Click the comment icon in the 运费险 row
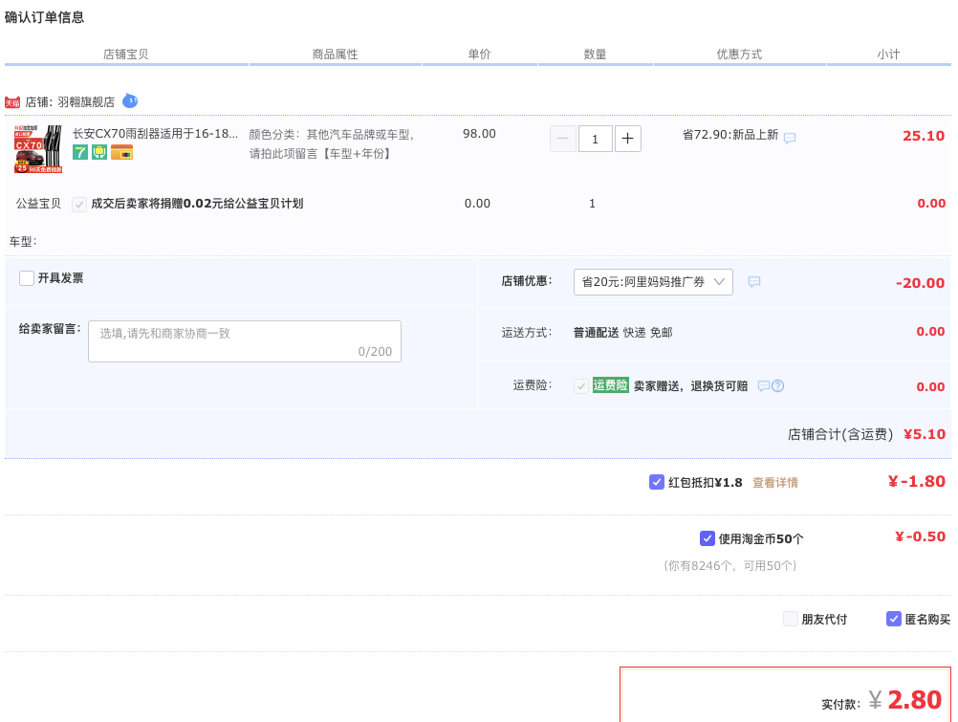This screenshot has height=722, width=958. click(x=764, y=385)
